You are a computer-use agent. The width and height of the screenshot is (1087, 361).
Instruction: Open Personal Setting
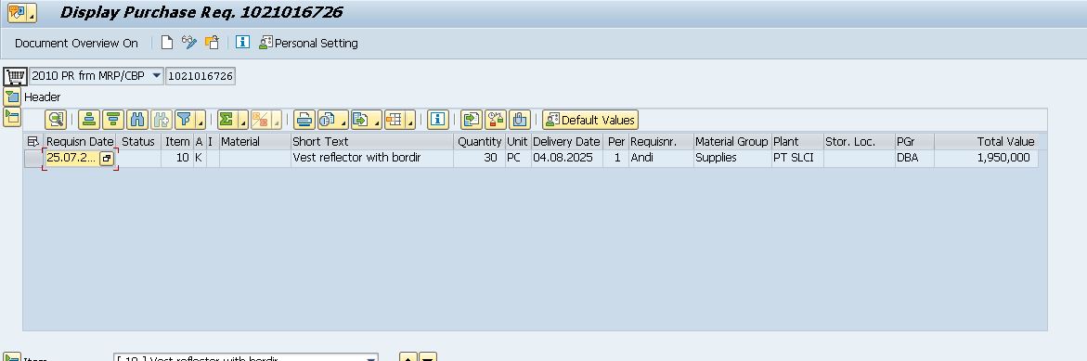point(308,43)
